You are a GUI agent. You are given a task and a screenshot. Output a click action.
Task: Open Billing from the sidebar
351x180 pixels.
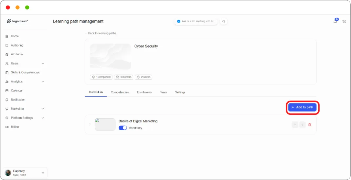tap(15, 127)
